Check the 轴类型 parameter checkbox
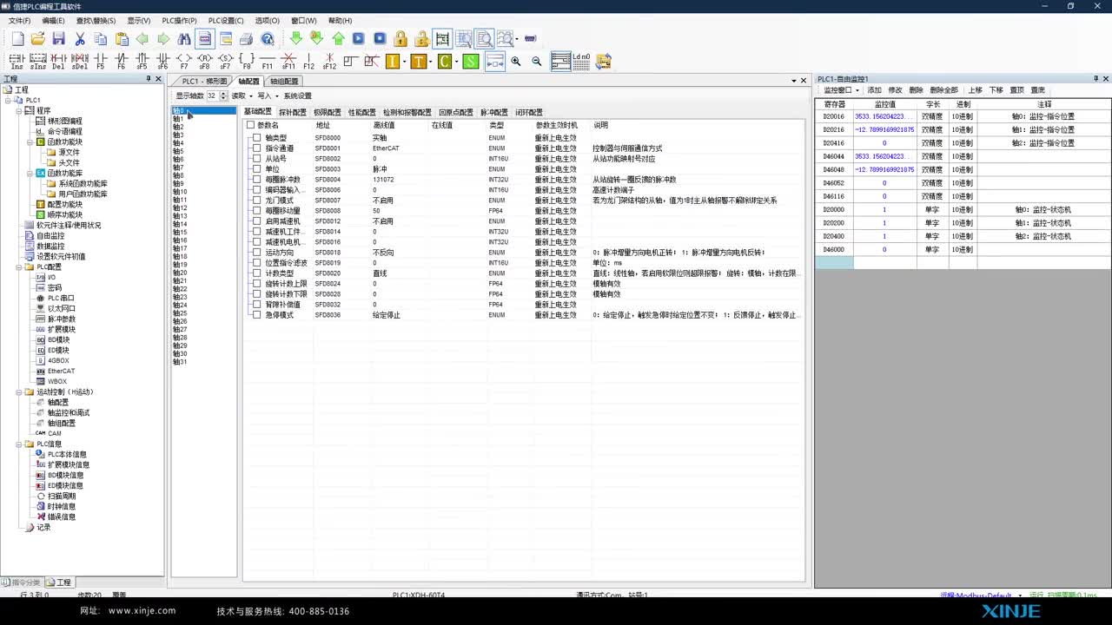1112x625 pixels. coord(257,138)
